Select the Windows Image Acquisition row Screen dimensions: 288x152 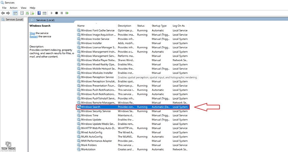133,34
